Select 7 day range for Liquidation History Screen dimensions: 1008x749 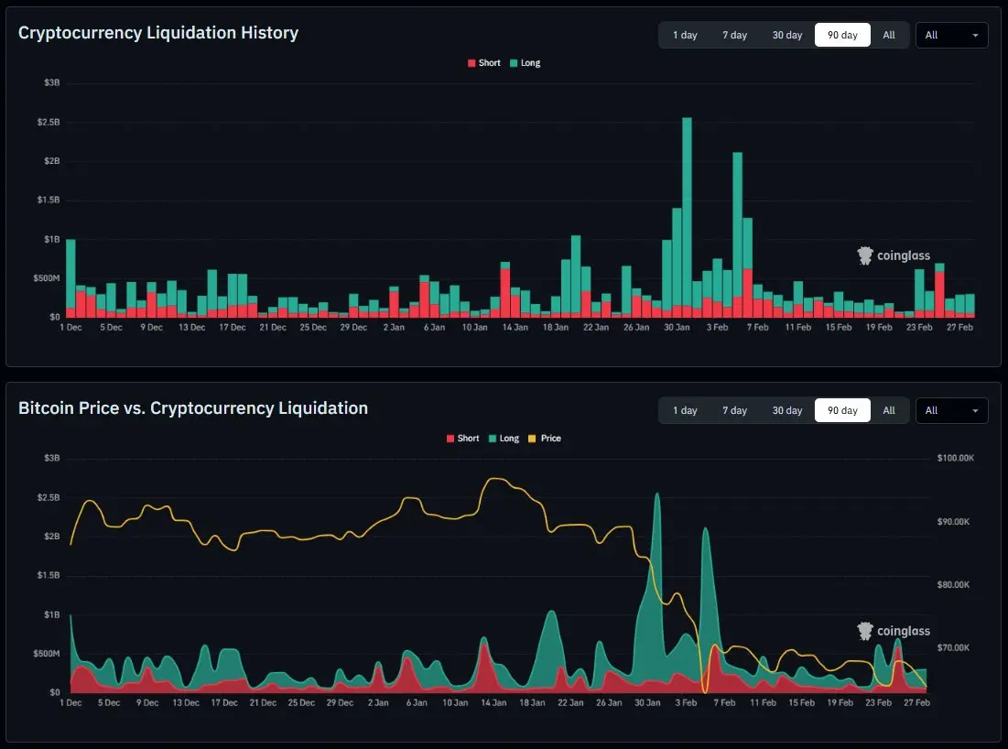click(734, 36)
